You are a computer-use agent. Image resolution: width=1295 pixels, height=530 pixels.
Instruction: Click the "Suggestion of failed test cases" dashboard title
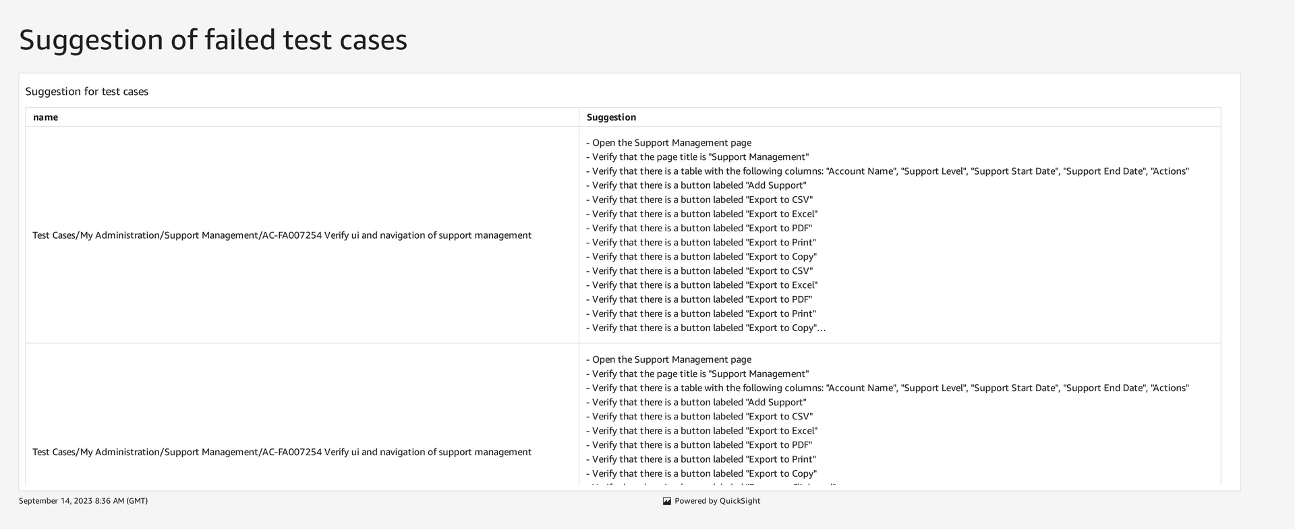pyautogui.click(x=213, y=40)
